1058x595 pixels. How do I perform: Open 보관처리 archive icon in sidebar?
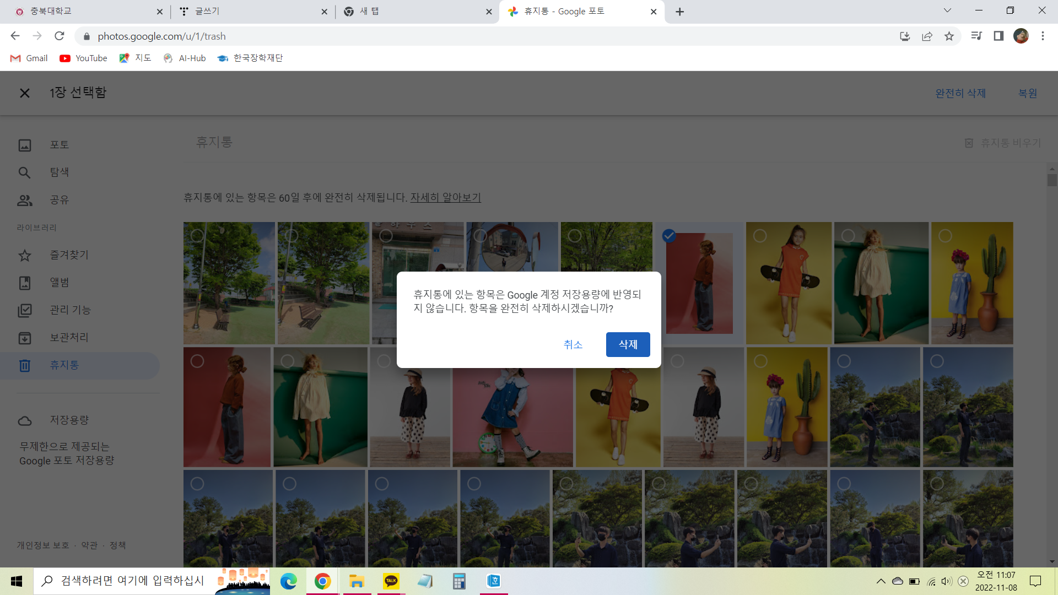[x=25, y=338]
